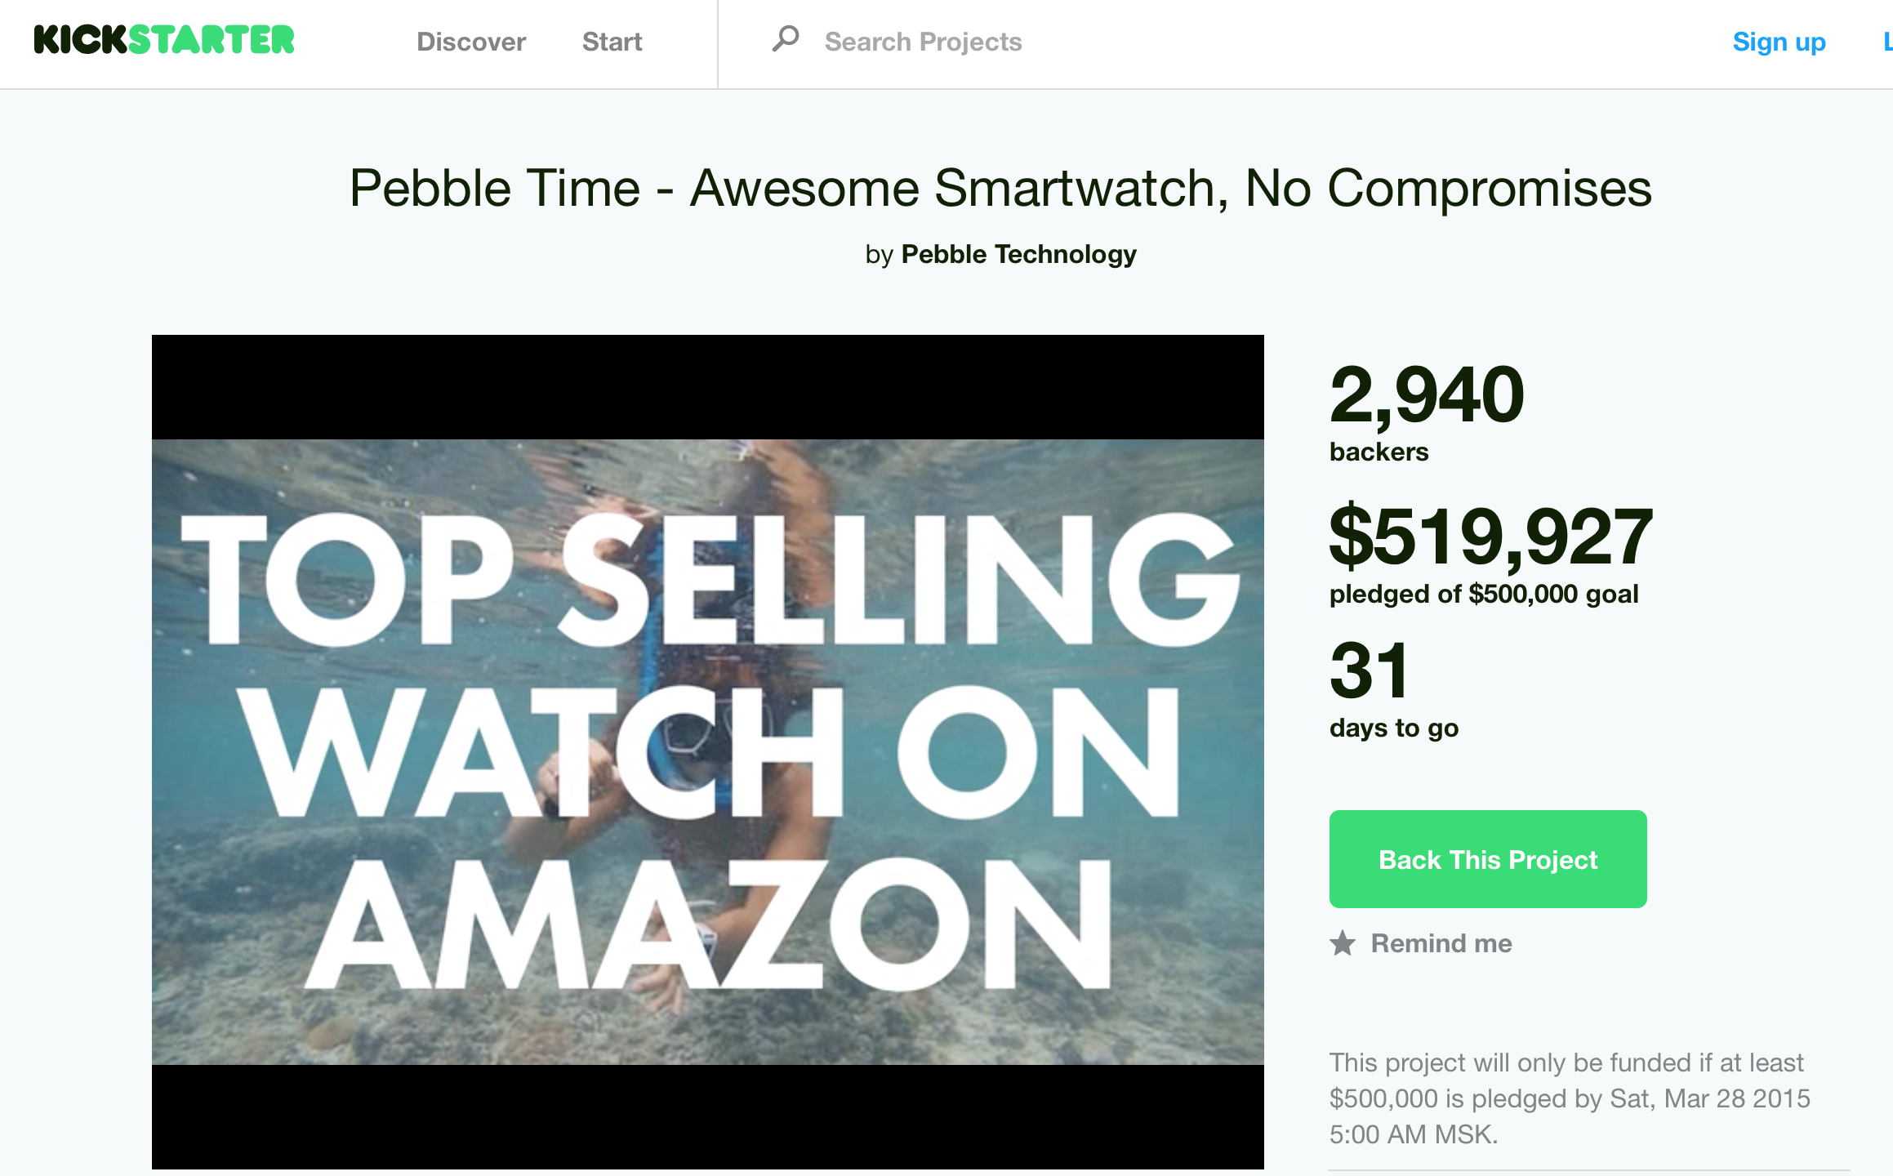Click the Back This Project button
Screen dimensions: 1893x1176
click(1488, 859)
